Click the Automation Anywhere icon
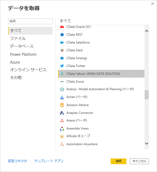 (x=62, y=144)
